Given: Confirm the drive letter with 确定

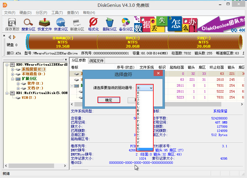Looking at the screenshot, I should (109, 100).
